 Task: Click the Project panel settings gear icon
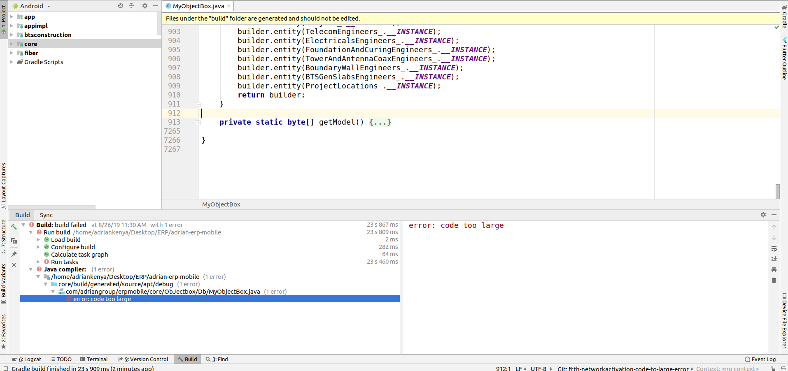145,6
